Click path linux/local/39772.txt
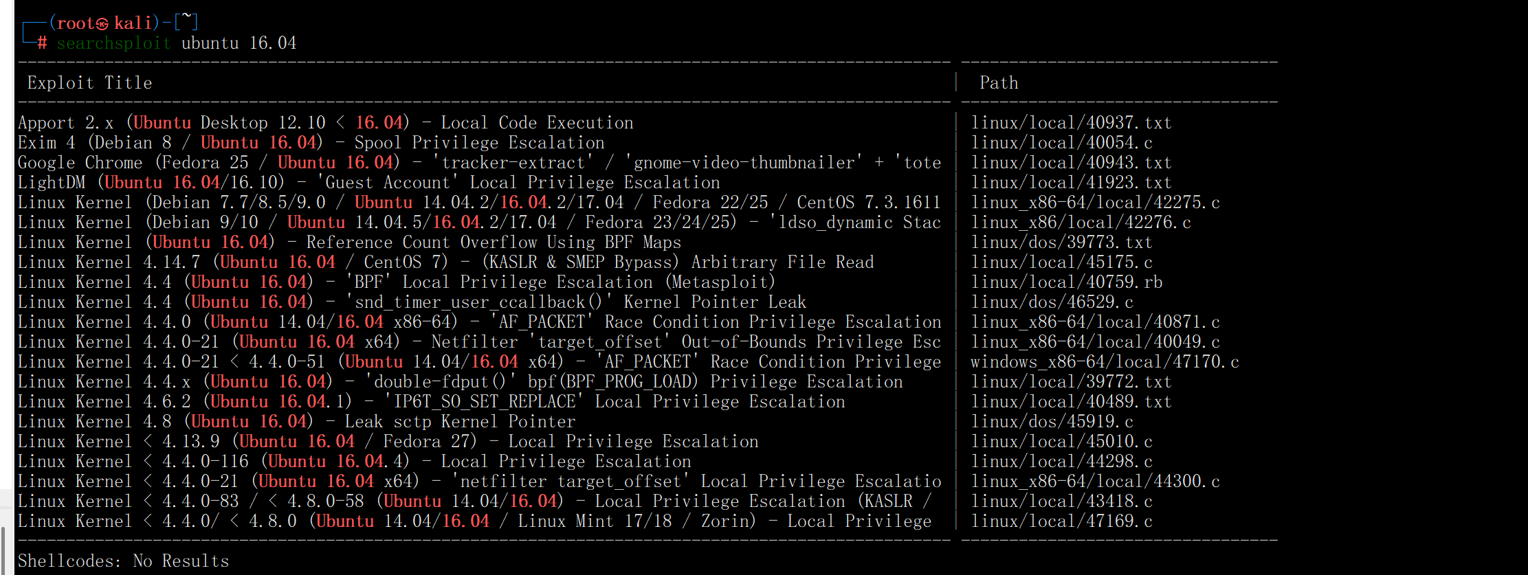This screenshot has width=1528, height=575. coord(1071,382)
